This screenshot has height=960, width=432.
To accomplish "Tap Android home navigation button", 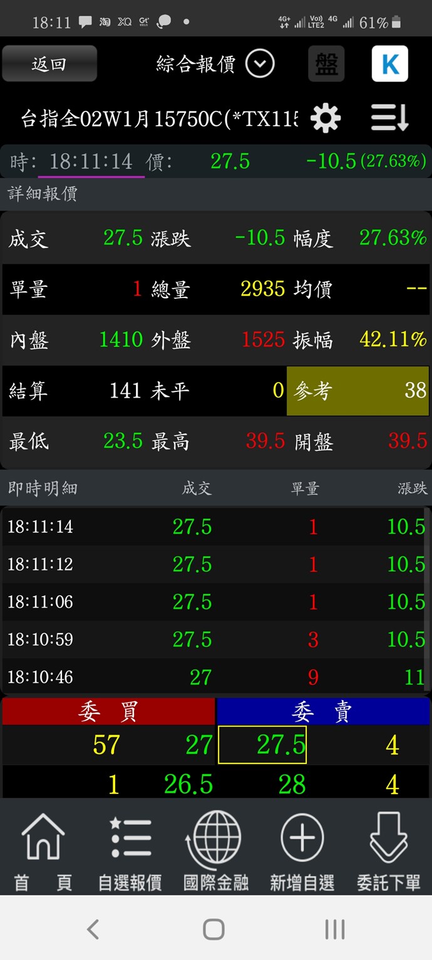I will [213, 929].
